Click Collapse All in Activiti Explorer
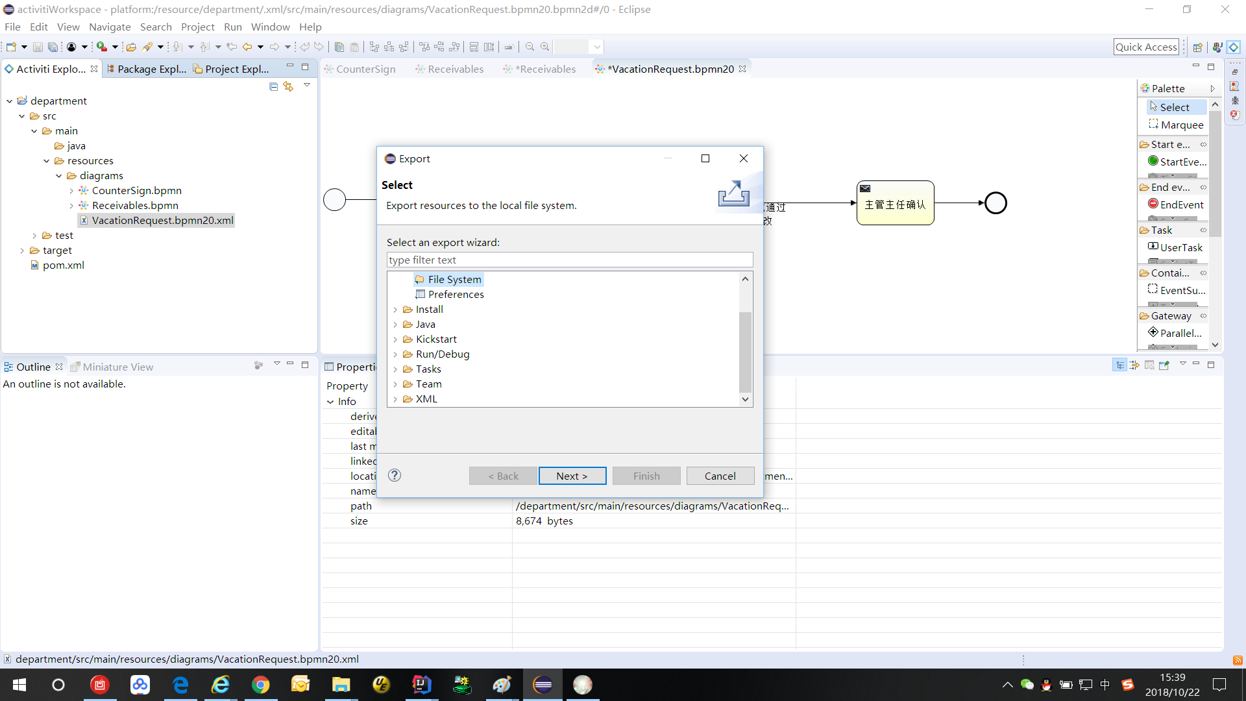The image size is (1246, 701). (273, 86)
